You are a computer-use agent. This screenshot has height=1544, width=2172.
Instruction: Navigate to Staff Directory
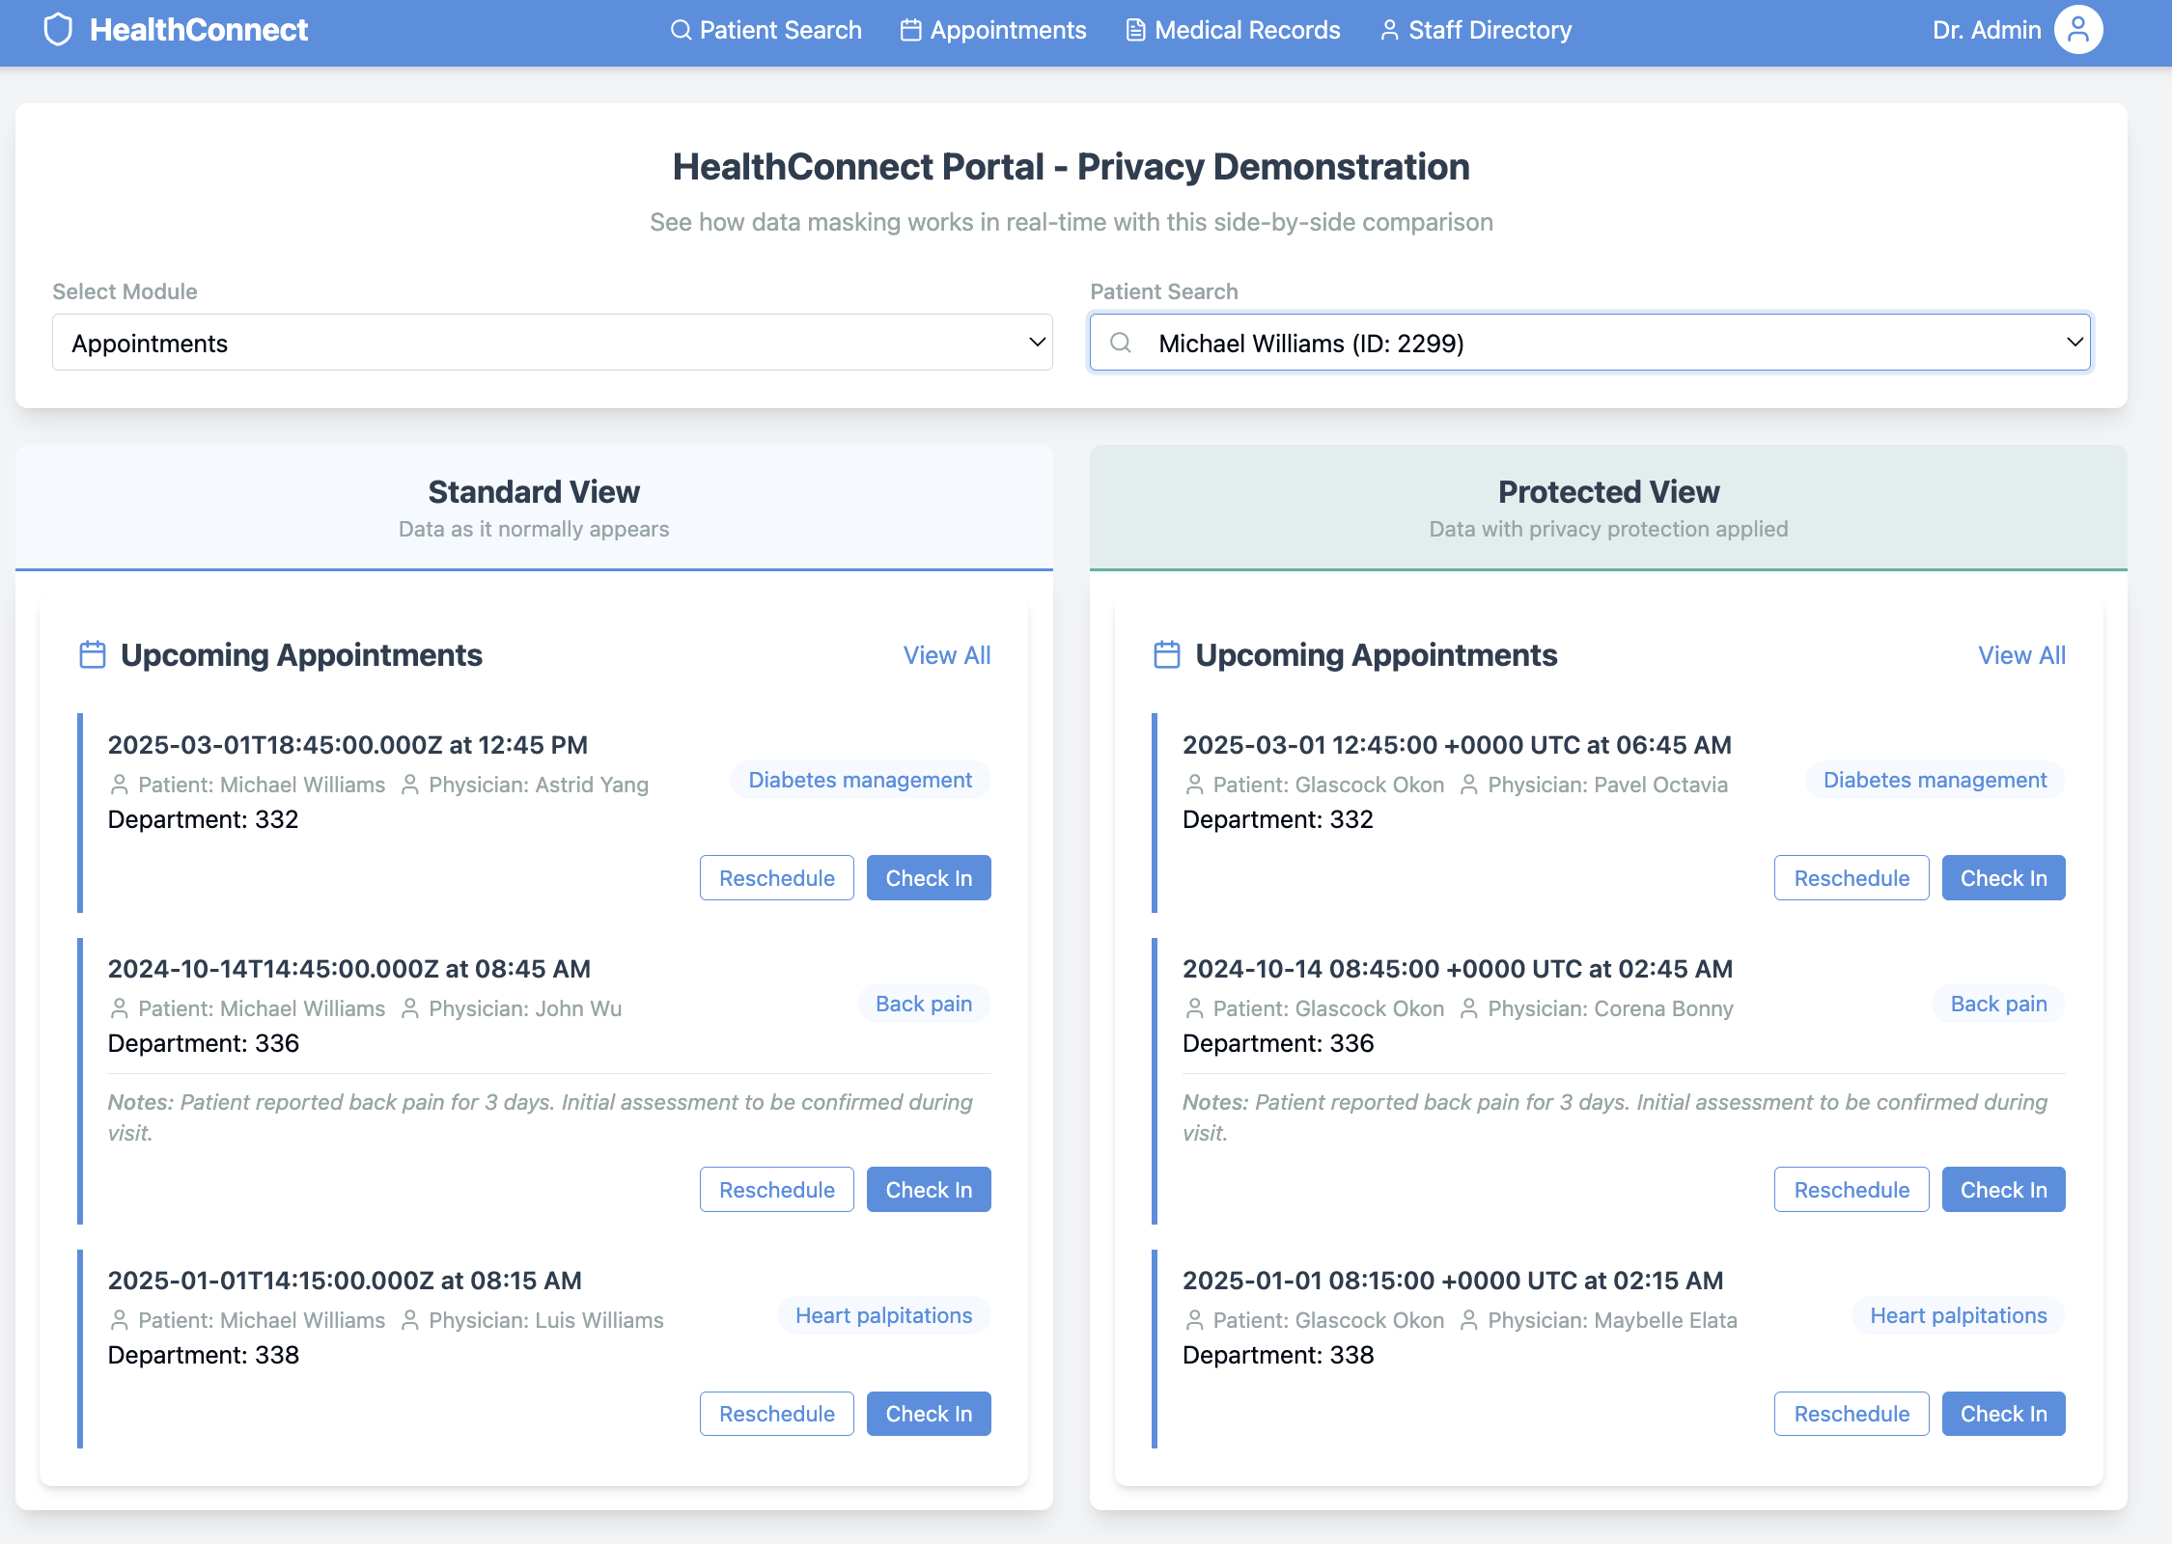pos(1476,30)
